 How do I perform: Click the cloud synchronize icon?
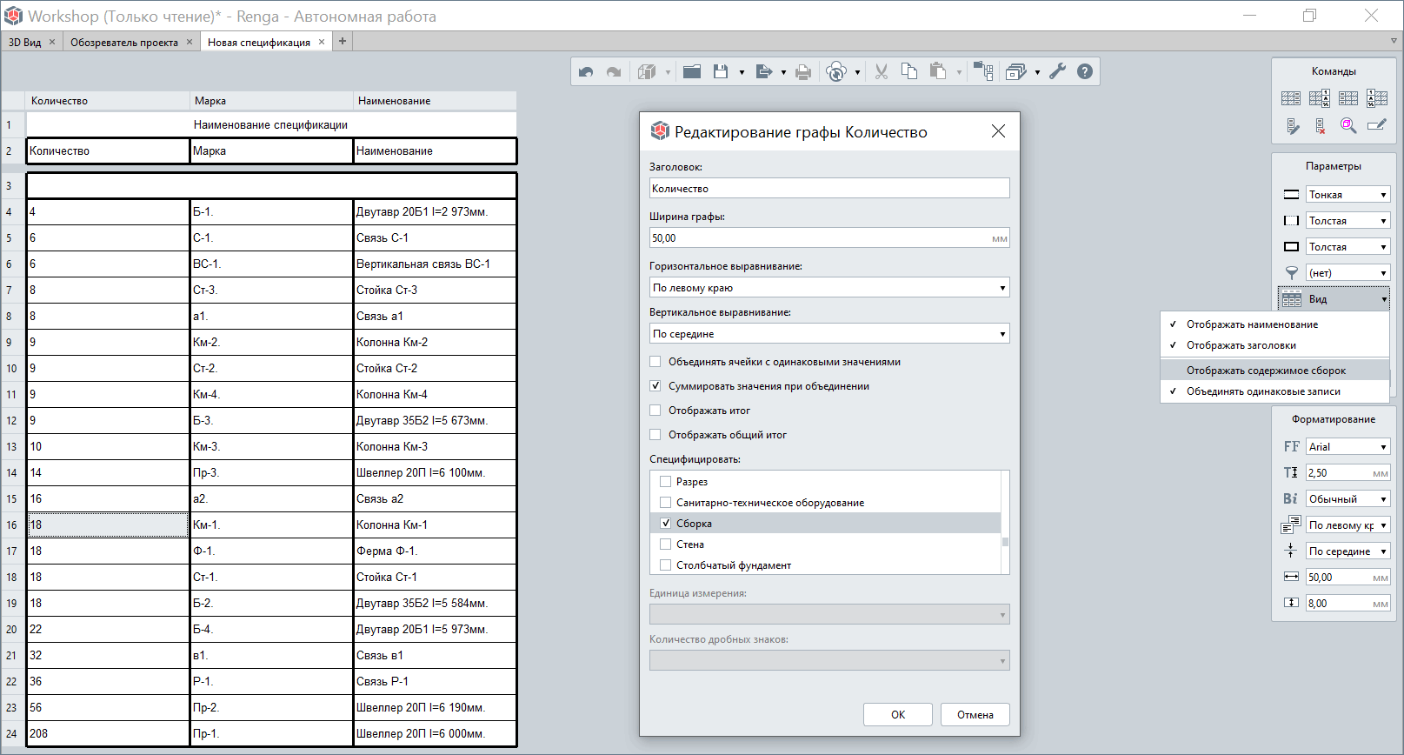[836, 72]
